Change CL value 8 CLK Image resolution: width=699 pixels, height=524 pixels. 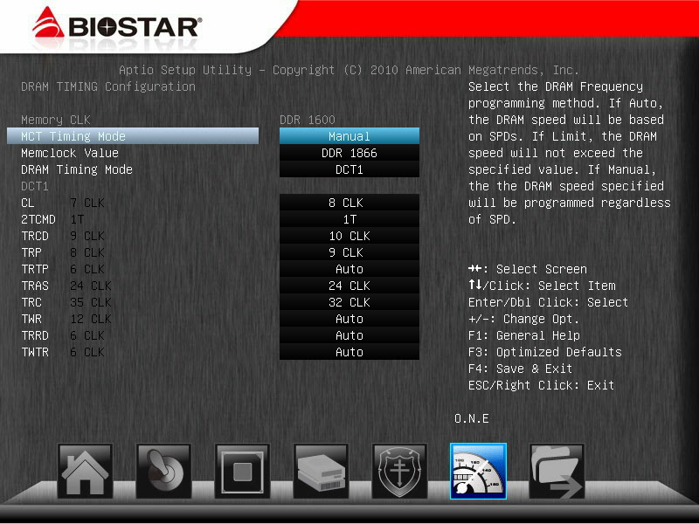[349, 203]
